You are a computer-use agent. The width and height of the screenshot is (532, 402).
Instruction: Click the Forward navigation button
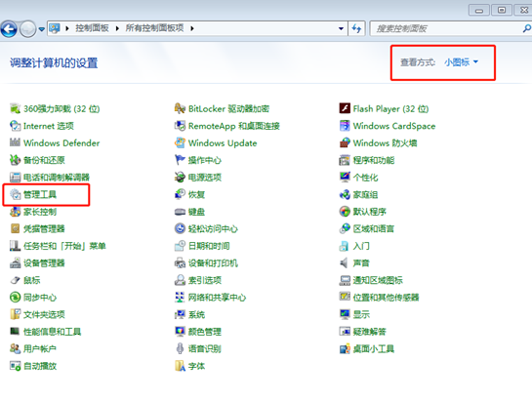pyautogui.click(x=28, y=29)
